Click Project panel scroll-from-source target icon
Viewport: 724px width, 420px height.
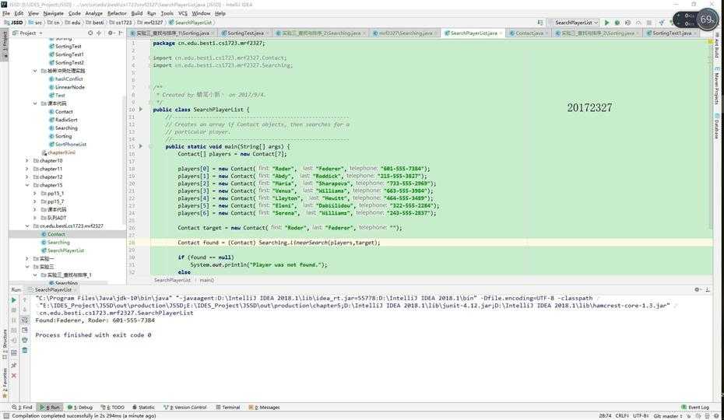click(90, 33)
